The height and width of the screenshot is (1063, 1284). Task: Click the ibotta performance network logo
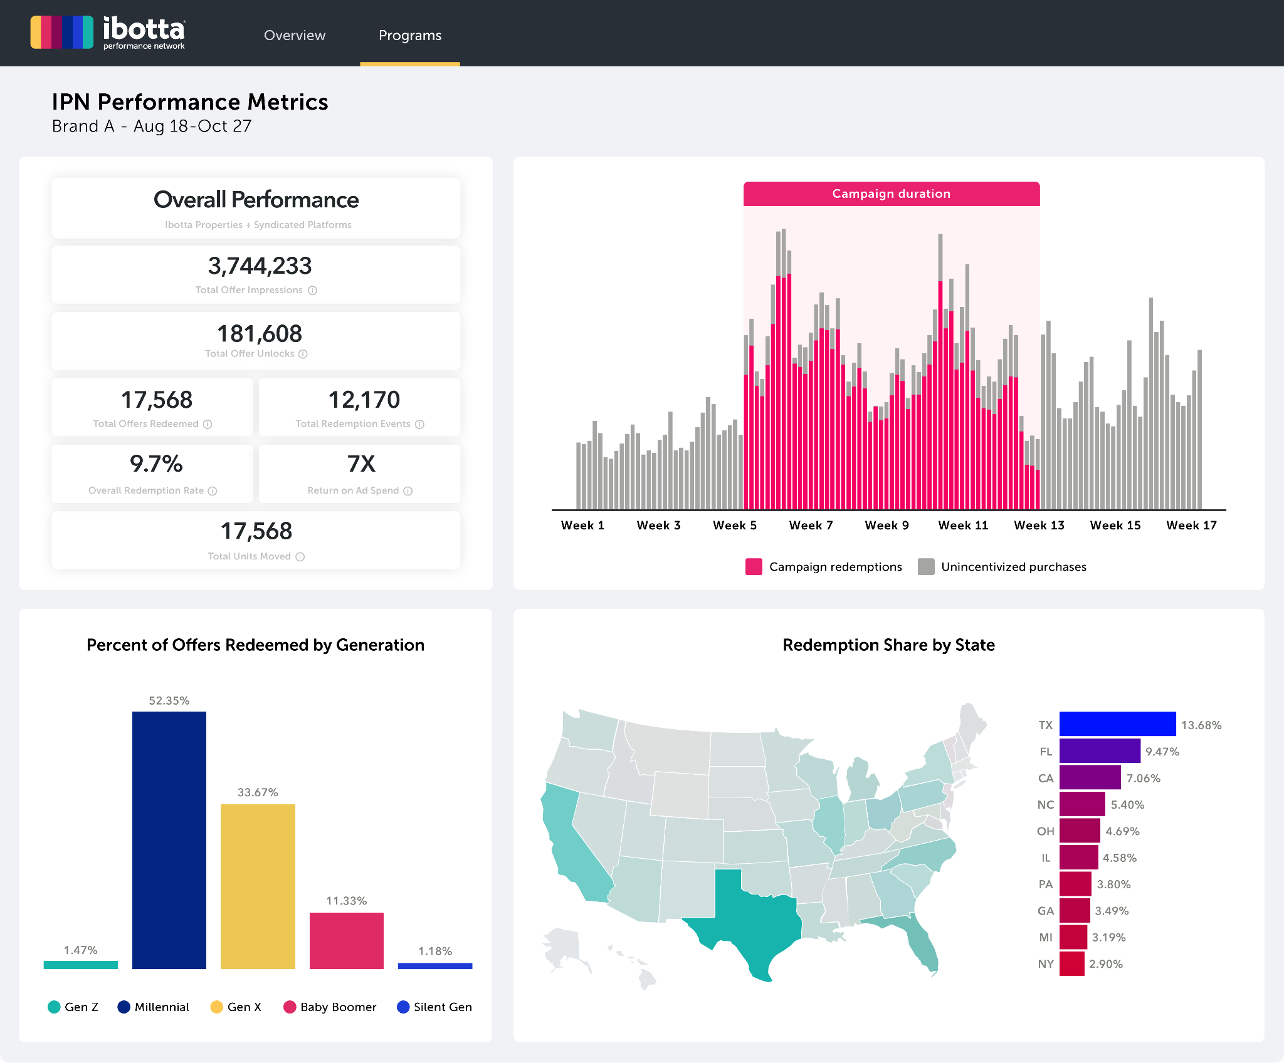pyautogui.click(x=108, y=33)
